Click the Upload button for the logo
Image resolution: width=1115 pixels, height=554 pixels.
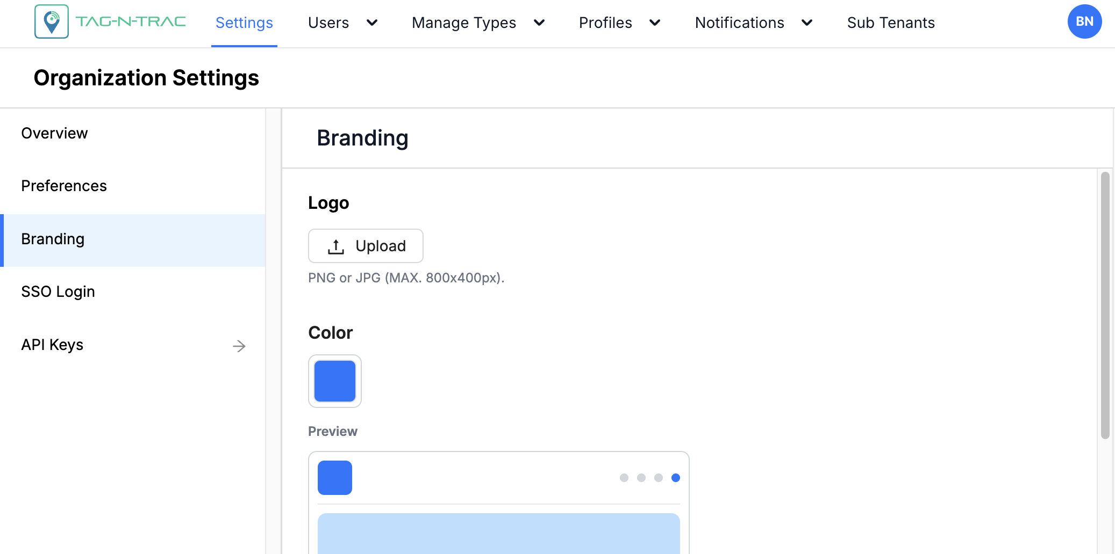366,246
